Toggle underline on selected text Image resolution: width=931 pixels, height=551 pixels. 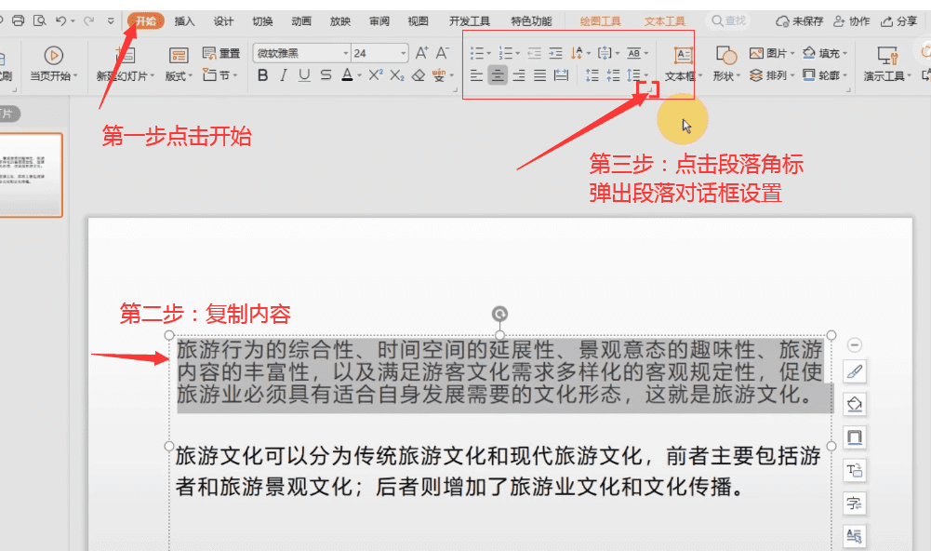(x=304, y=75)
